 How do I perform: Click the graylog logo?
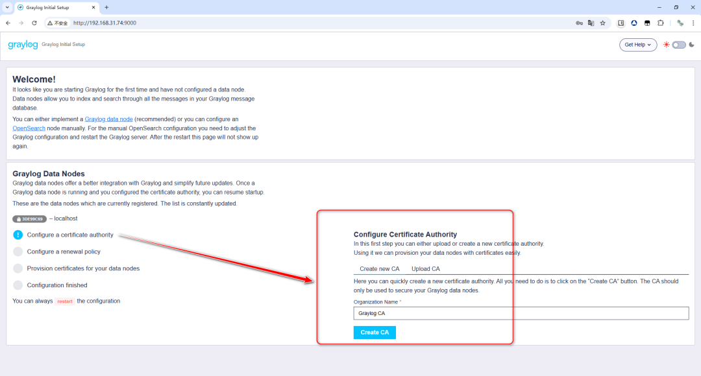tap(23, 45)
